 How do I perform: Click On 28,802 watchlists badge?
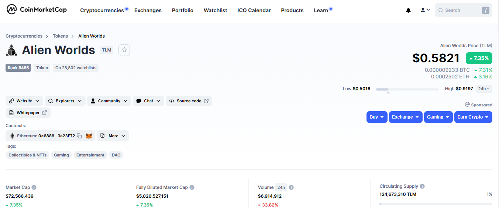coord(76,68)
